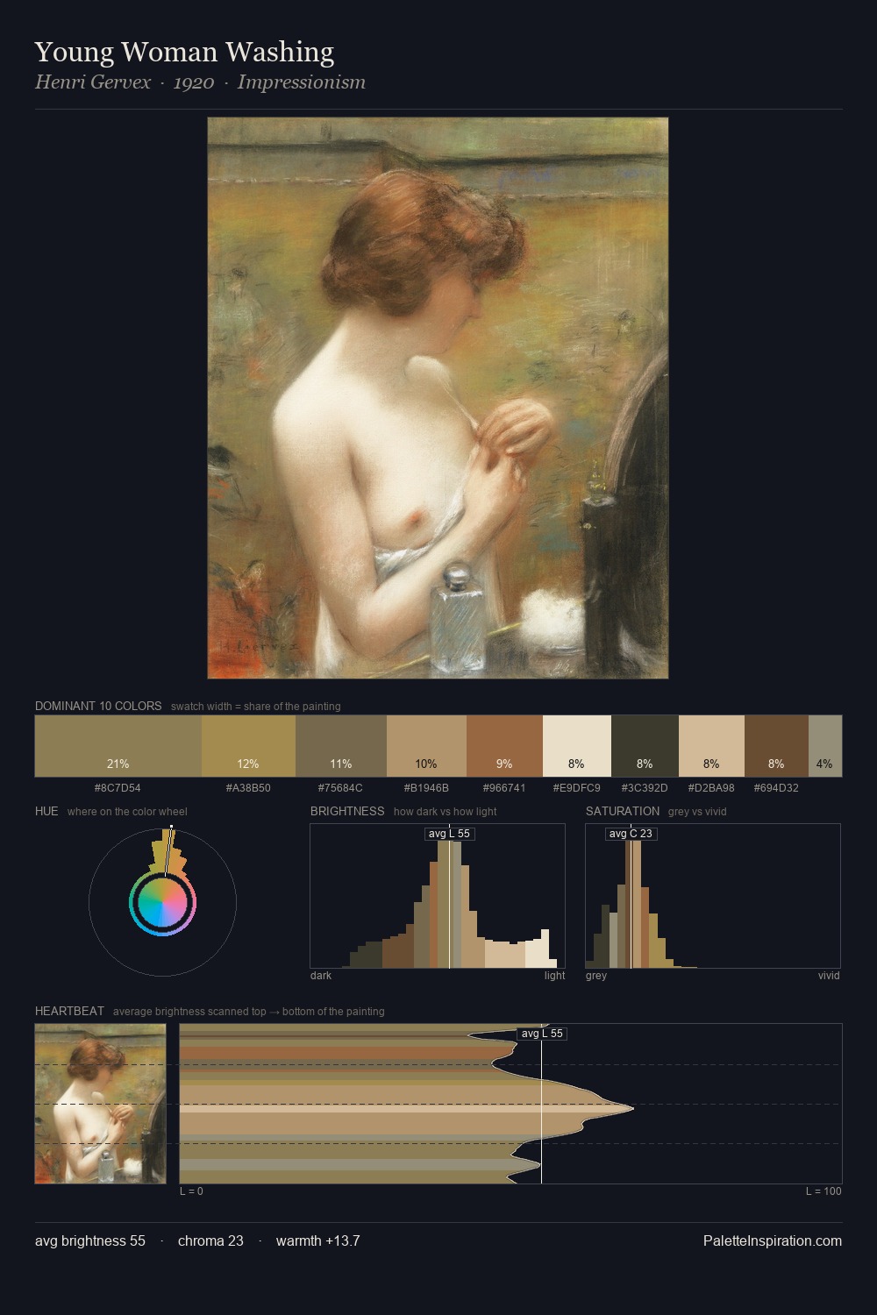Click the subtitle Henri Gervex 1920 Impressionism
This screenshot has height=1315, width=877.
(200, 82)
